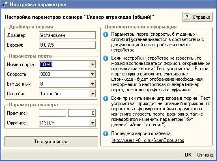Open the Номер порта dropdown arrow
The image size is (217, 161).
point(92,64)
